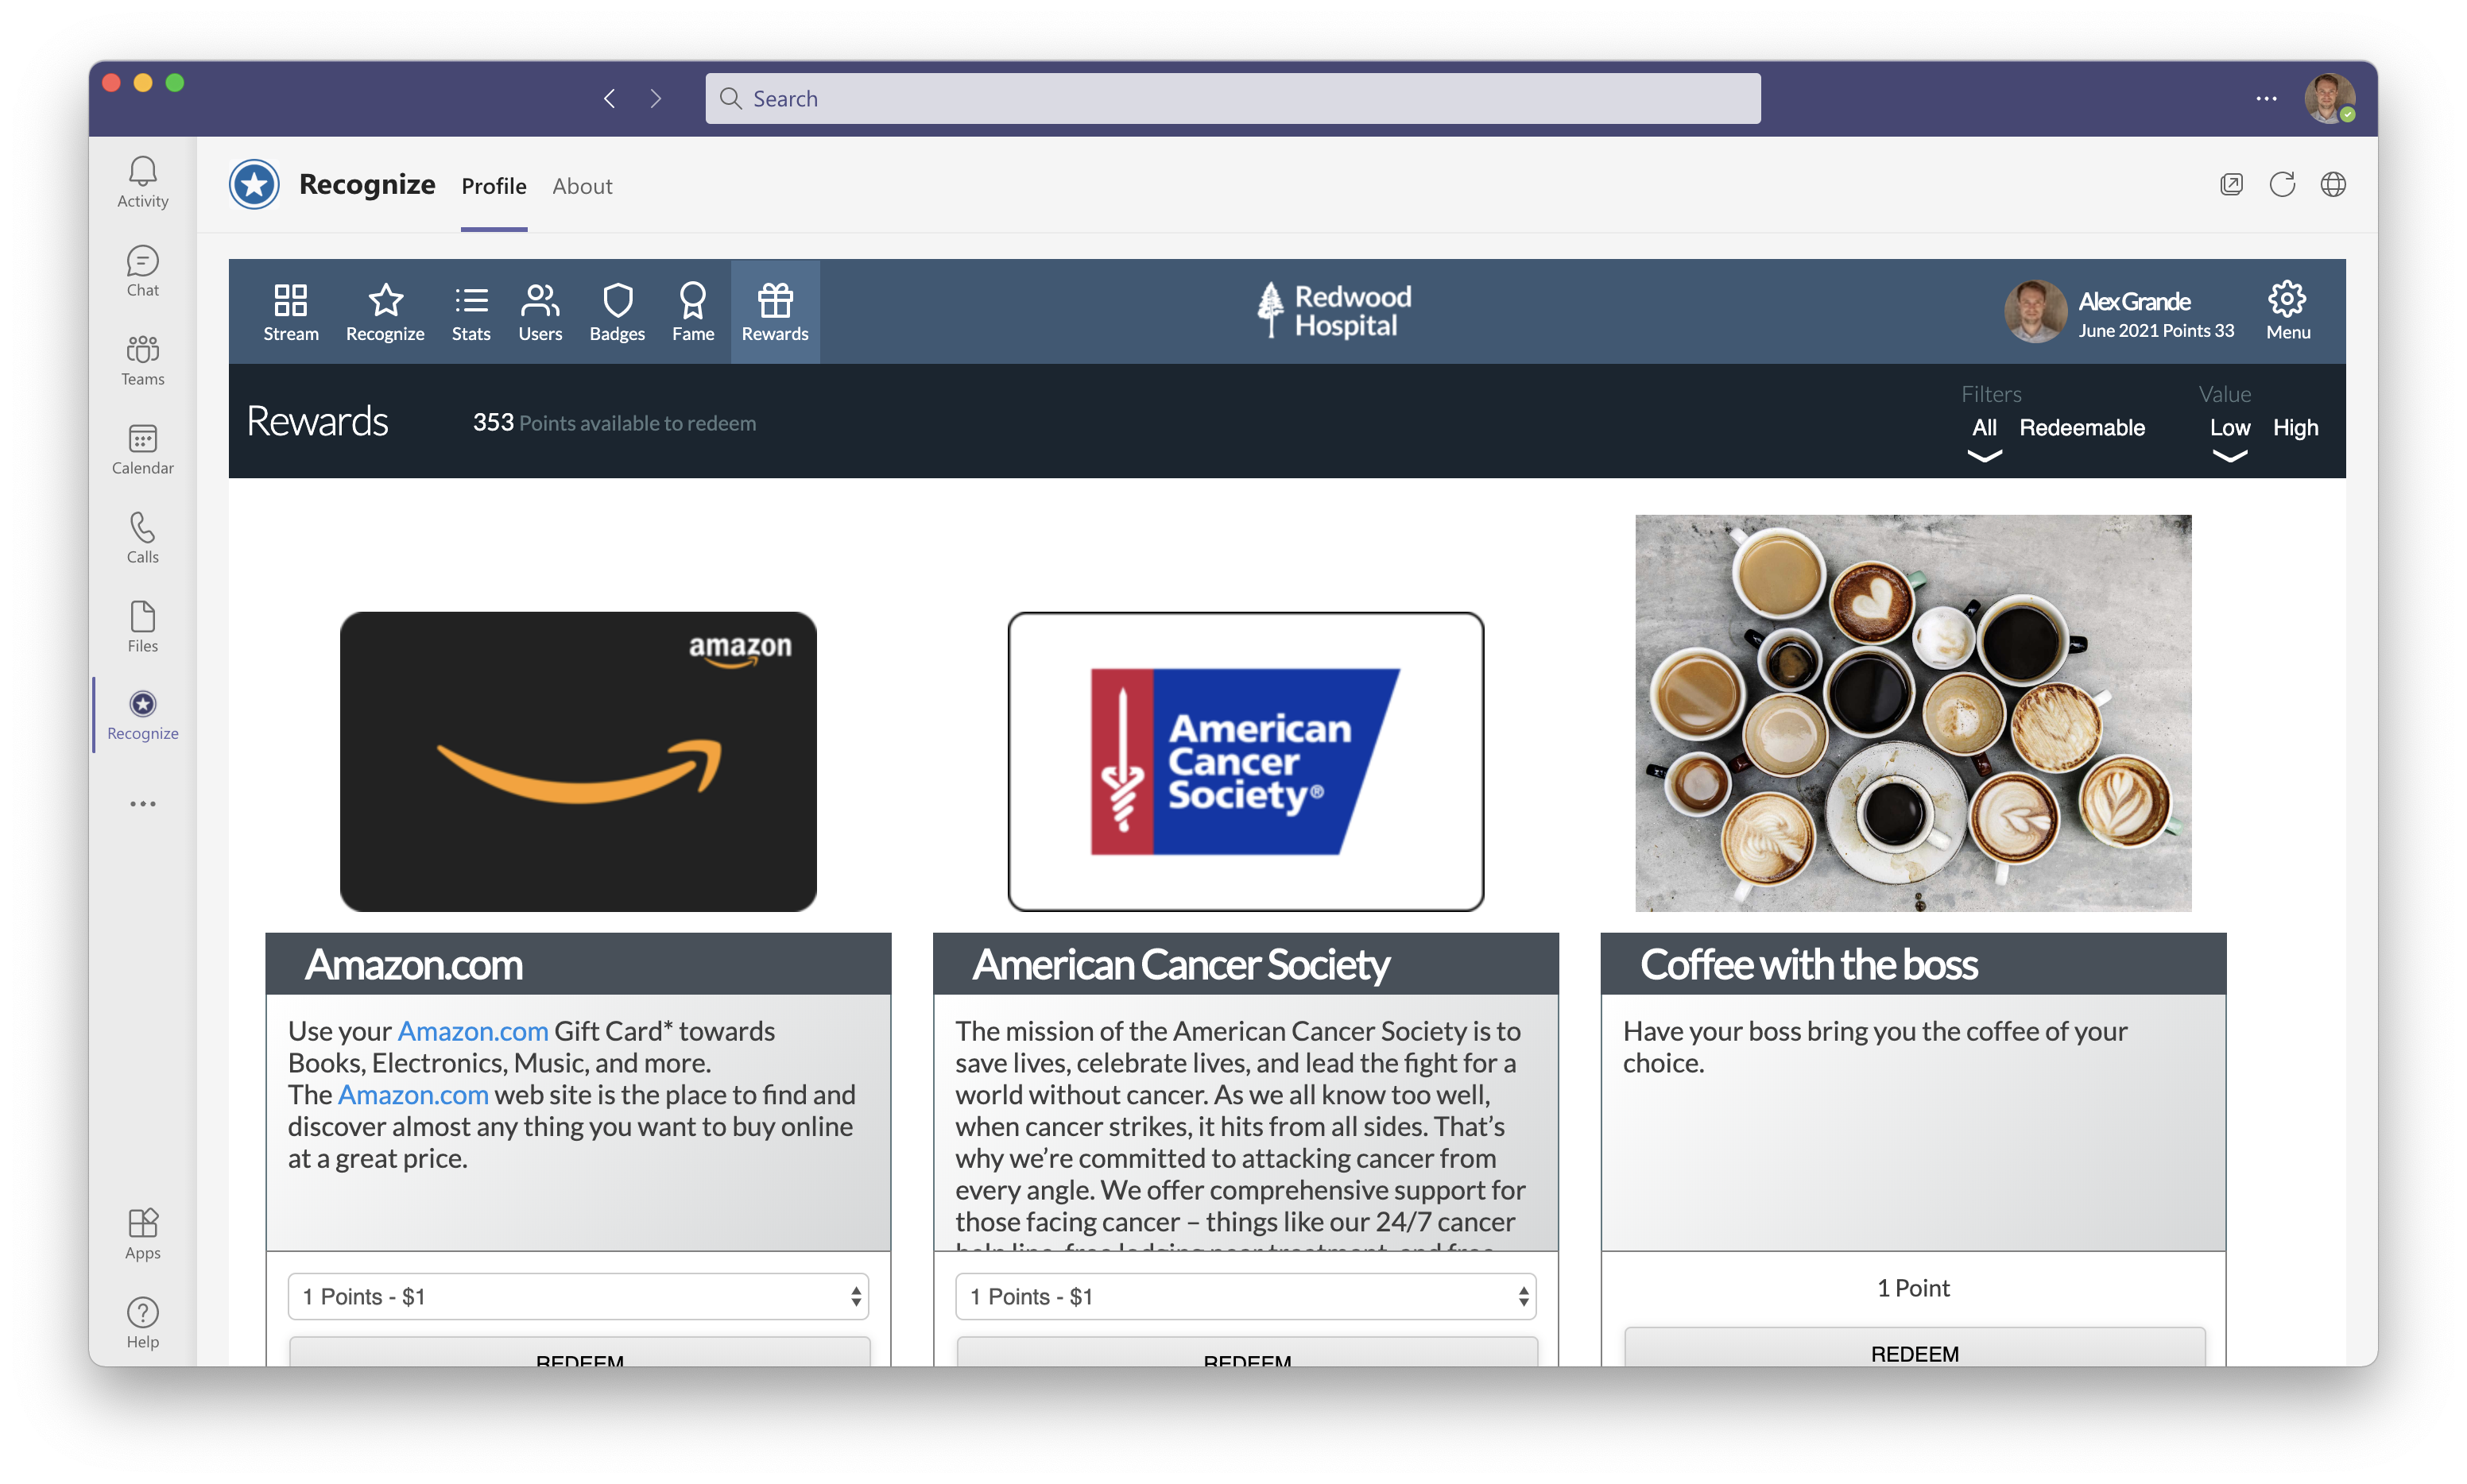2467x1484 pixels.
Task: Redeem the Coffee with the boss reward
Action: point(1914,1352)
